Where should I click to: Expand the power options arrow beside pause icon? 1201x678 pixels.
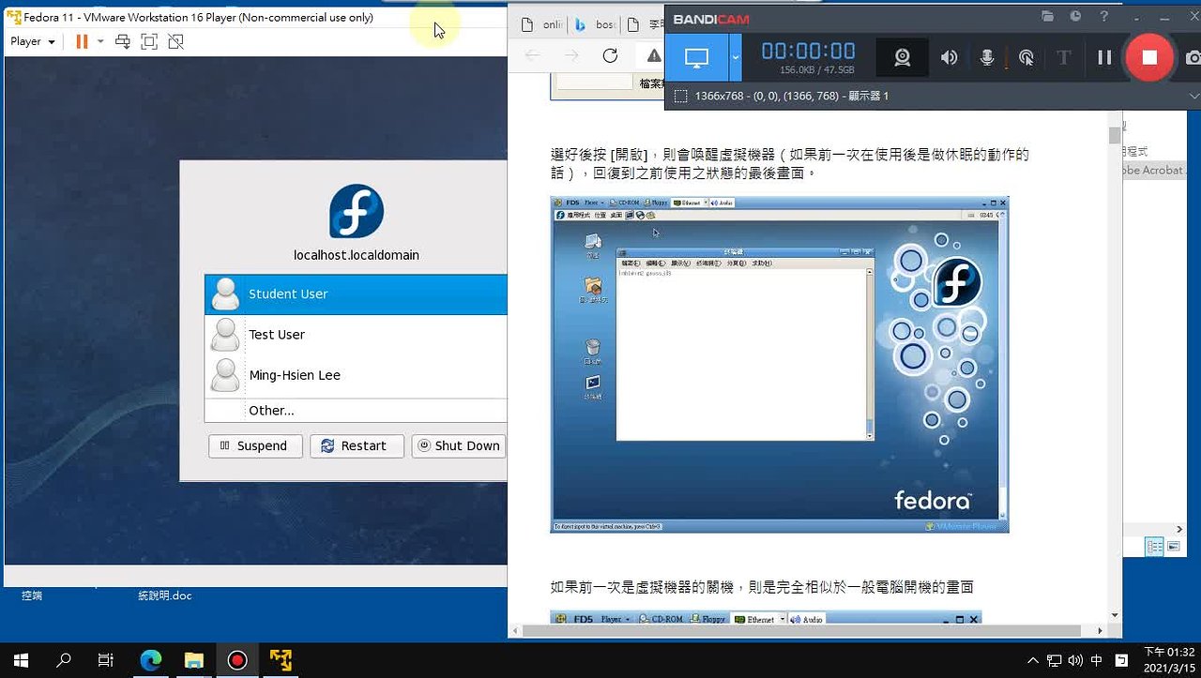(x=100, y=41)
